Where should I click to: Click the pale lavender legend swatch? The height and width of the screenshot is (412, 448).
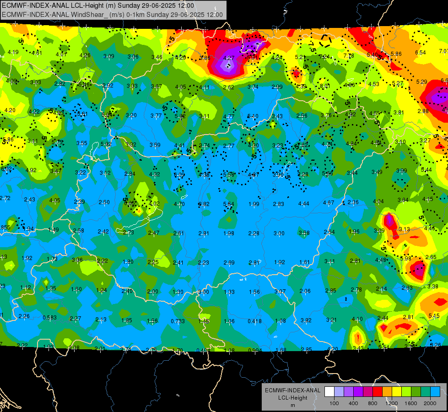coord(339,392)
